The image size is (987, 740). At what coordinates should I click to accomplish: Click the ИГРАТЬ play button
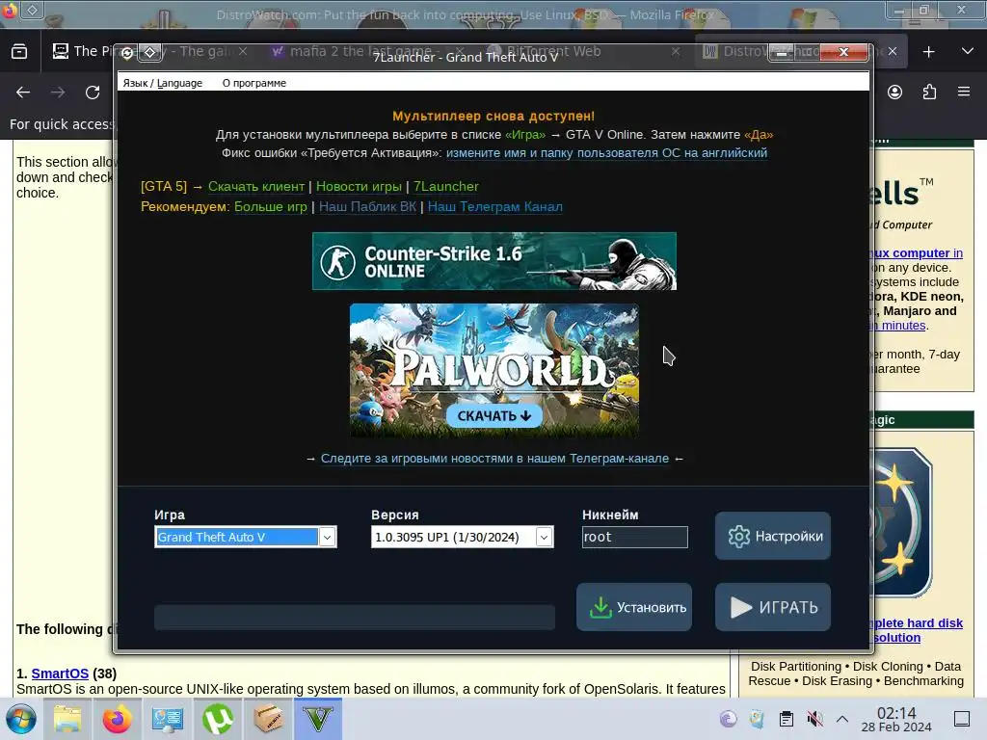click(x=772, y=607)
